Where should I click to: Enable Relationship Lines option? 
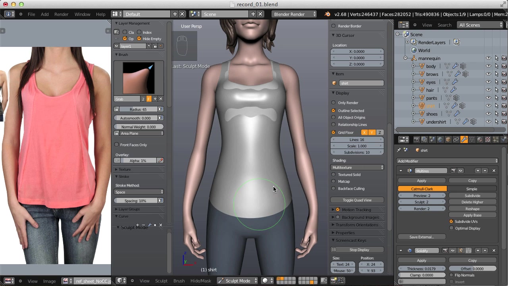coord(333,125)
